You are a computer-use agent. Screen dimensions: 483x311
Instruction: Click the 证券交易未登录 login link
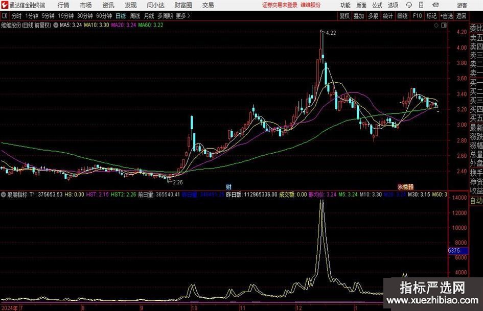[280, 5]
